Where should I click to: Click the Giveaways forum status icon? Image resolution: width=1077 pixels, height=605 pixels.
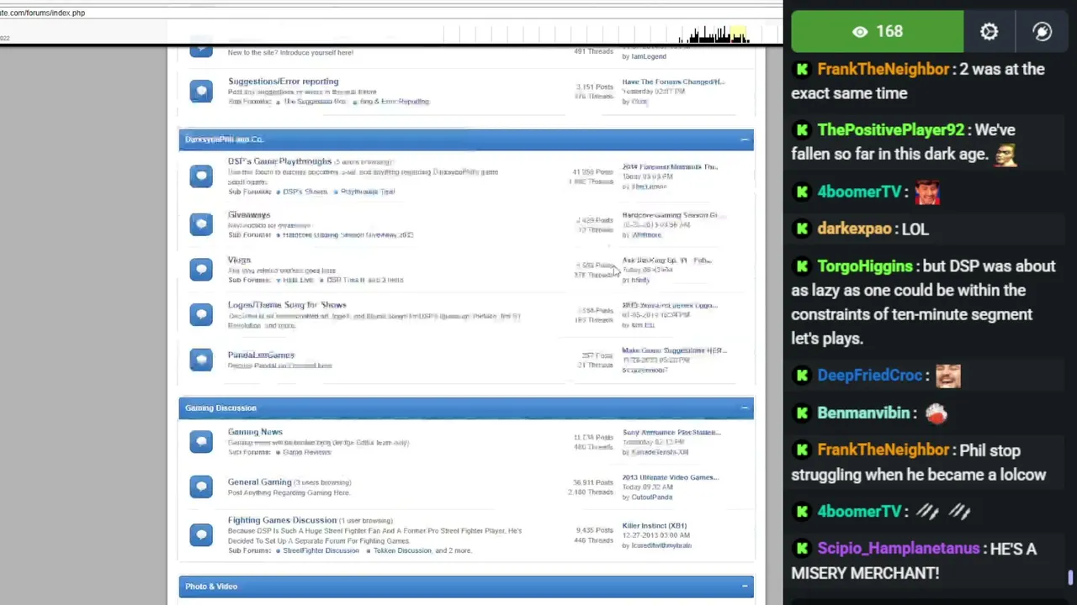point(201,224)
